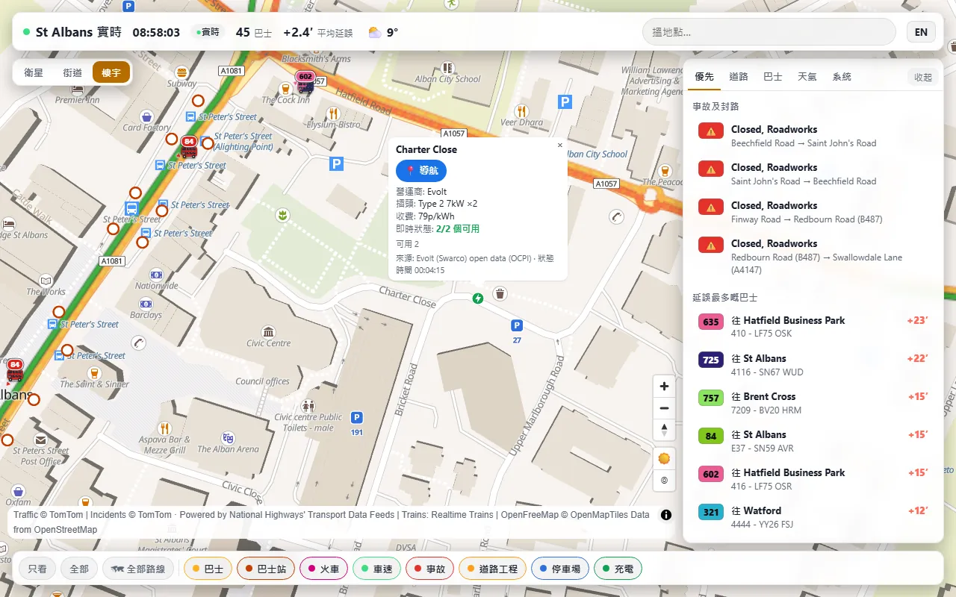Open the 635 bus to Hatfield Business Park row
Image resolution: width=956 pixels, height=597 pixels.
click(x=813, y=327)
